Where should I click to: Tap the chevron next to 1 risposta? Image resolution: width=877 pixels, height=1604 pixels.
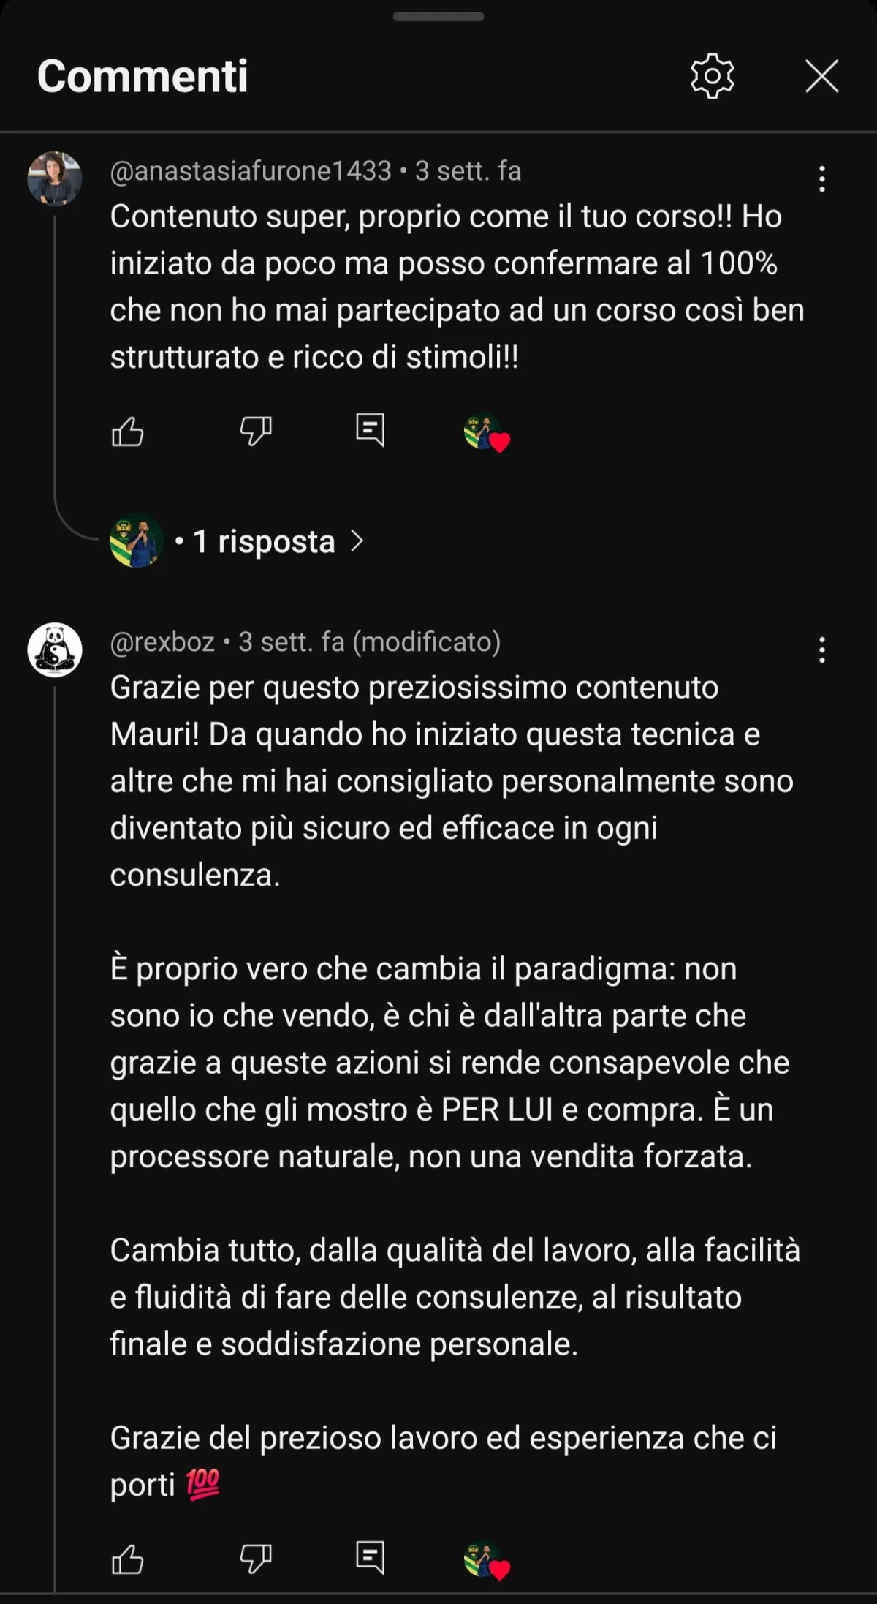pos(357,541)
